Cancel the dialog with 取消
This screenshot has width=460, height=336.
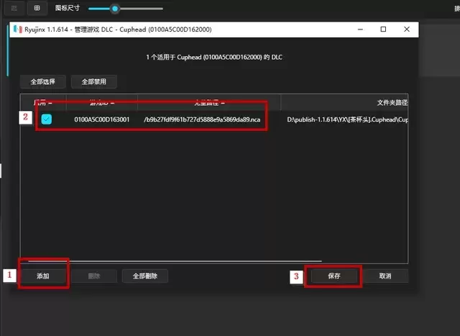[385, 276]
